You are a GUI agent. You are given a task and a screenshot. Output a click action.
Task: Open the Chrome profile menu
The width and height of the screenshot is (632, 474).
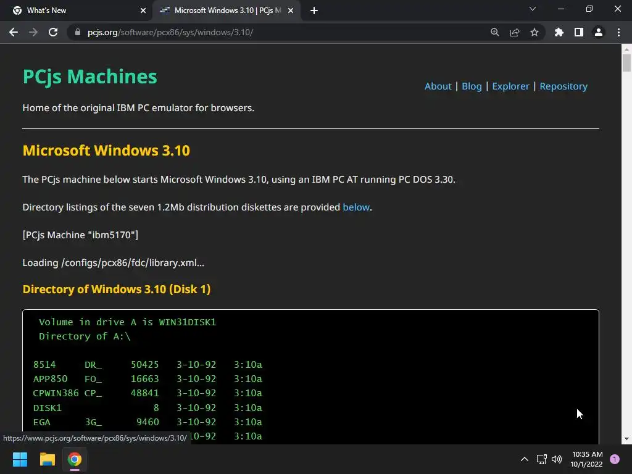(599, 32)
